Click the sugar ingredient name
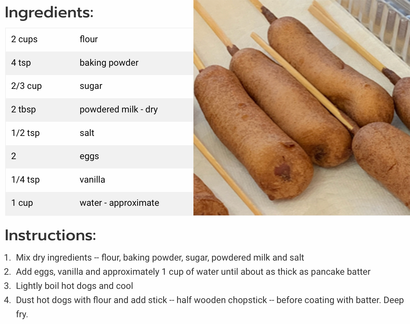 click(x=91, y=86)
